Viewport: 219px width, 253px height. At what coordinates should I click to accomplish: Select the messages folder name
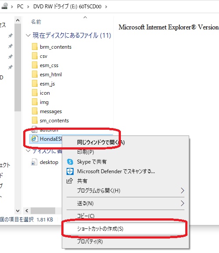(51, 111)
